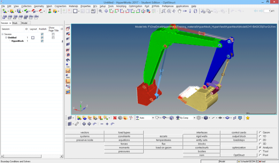
Task: Open the loadsteps panel
Action: point(239,140)
